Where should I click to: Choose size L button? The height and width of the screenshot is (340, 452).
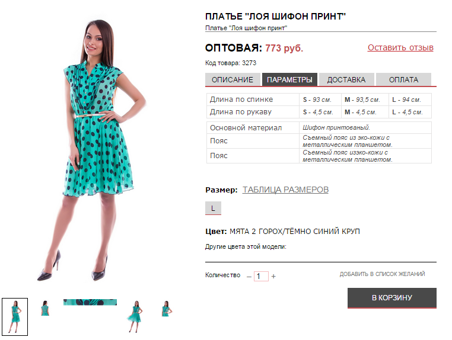tap(213, 208)
